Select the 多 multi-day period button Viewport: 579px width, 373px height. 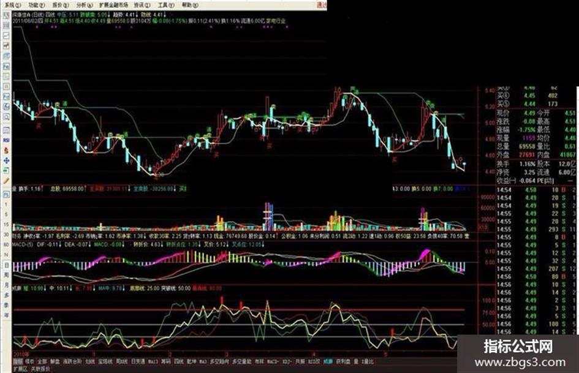click(6, 295)
